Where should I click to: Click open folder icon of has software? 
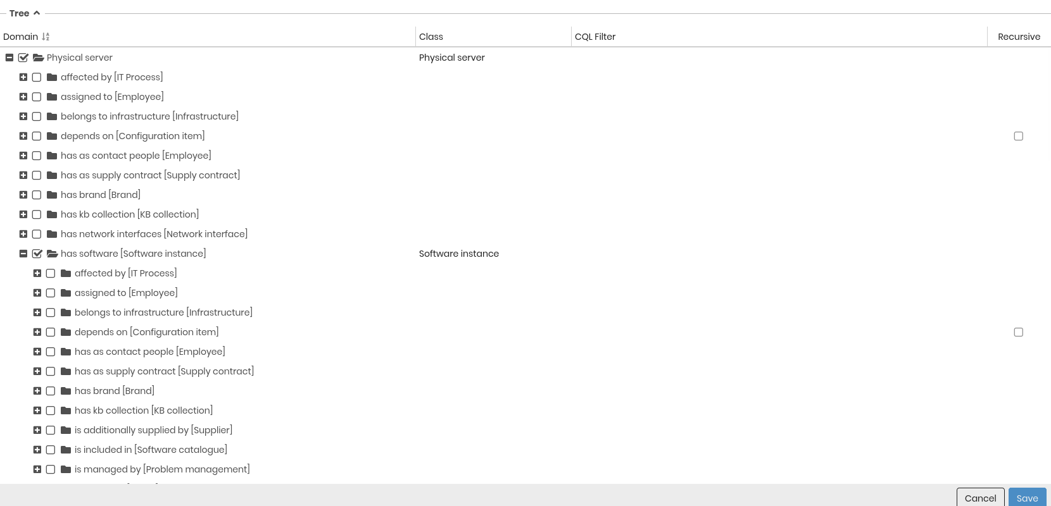point(53,254)
